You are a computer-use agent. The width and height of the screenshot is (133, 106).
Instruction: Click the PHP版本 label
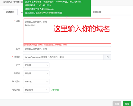(x=16, y=82)
